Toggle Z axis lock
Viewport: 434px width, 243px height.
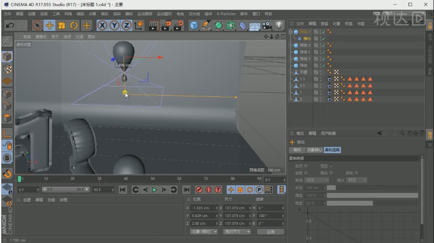point(126,25)
